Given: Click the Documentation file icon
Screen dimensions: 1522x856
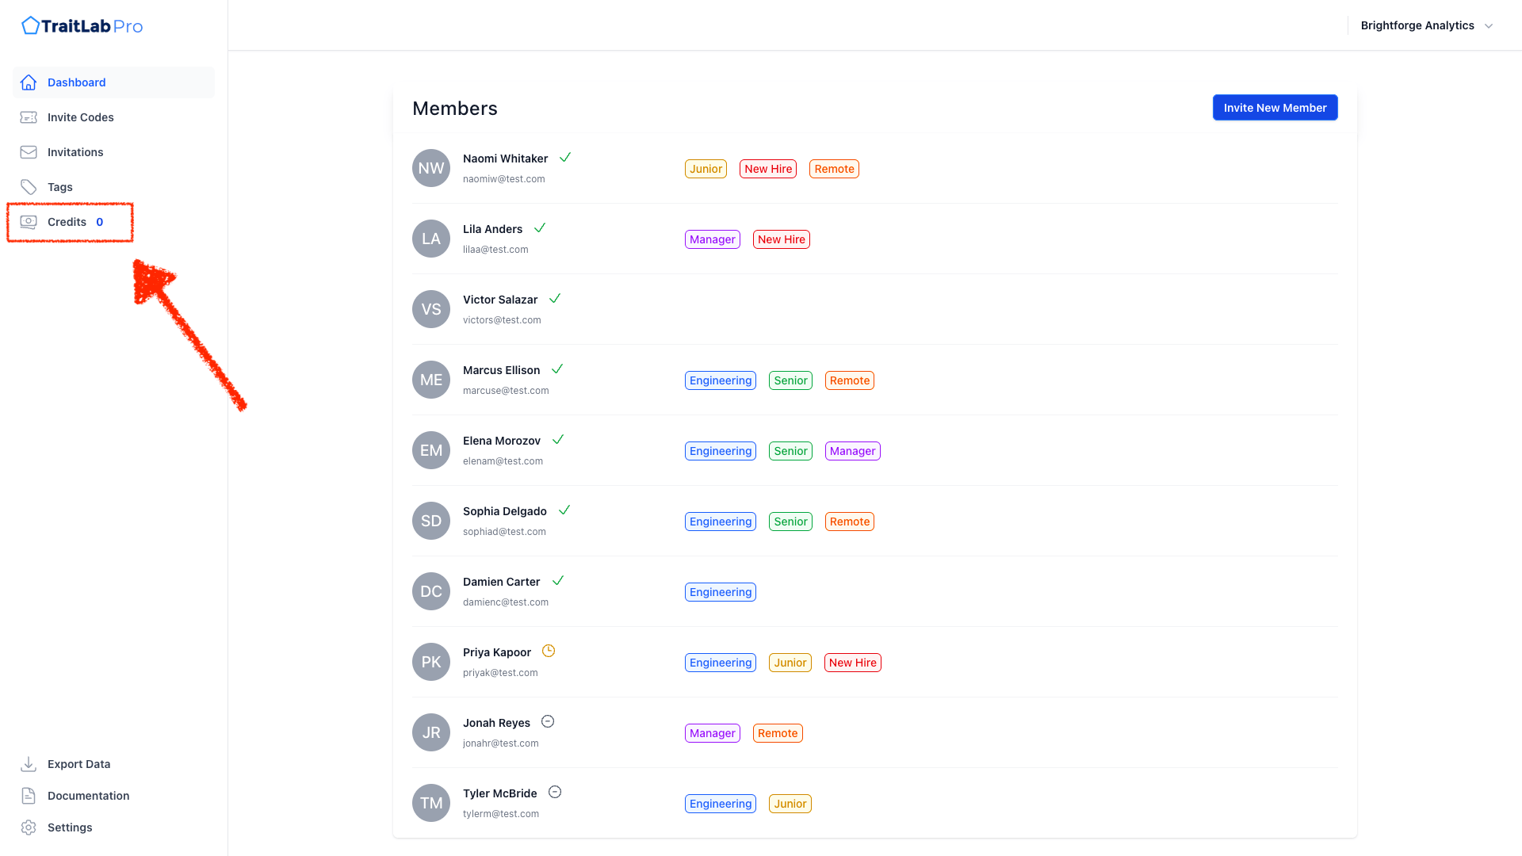Looking at the screenshot, I should (x=29, y=796).
